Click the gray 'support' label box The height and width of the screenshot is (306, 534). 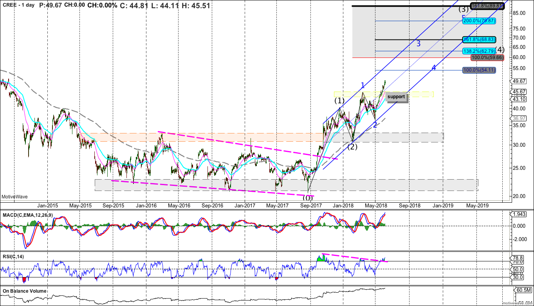(396, 97)
